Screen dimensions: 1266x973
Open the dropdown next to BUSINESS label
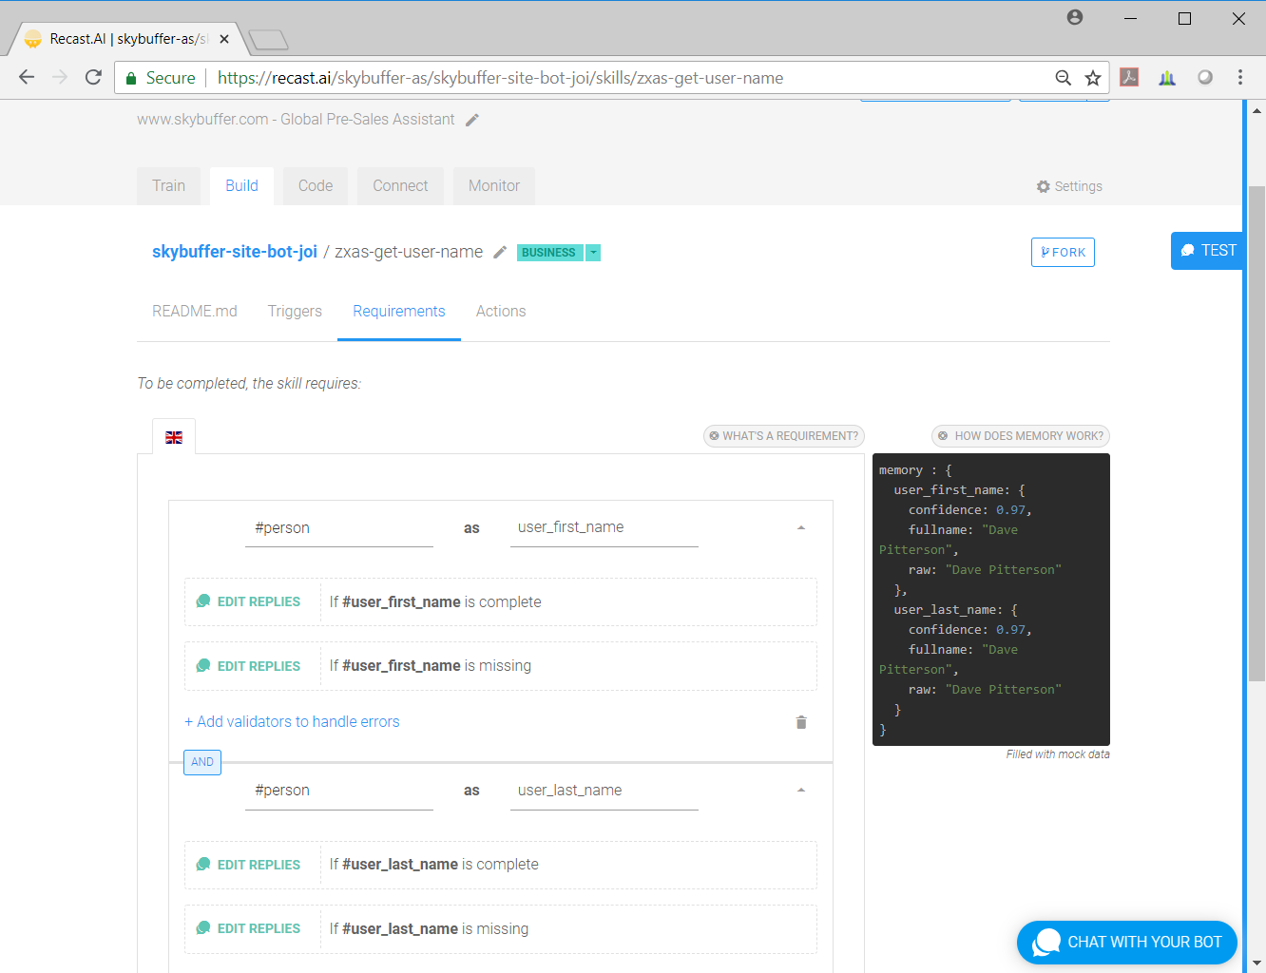(593, 253)
